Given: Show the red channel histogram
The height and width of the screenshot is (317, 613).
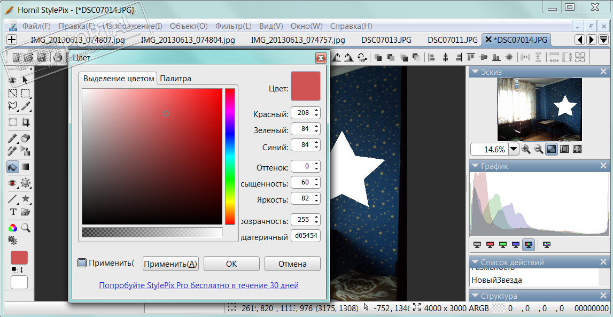Looking at the screenshot, I should 490,245.
